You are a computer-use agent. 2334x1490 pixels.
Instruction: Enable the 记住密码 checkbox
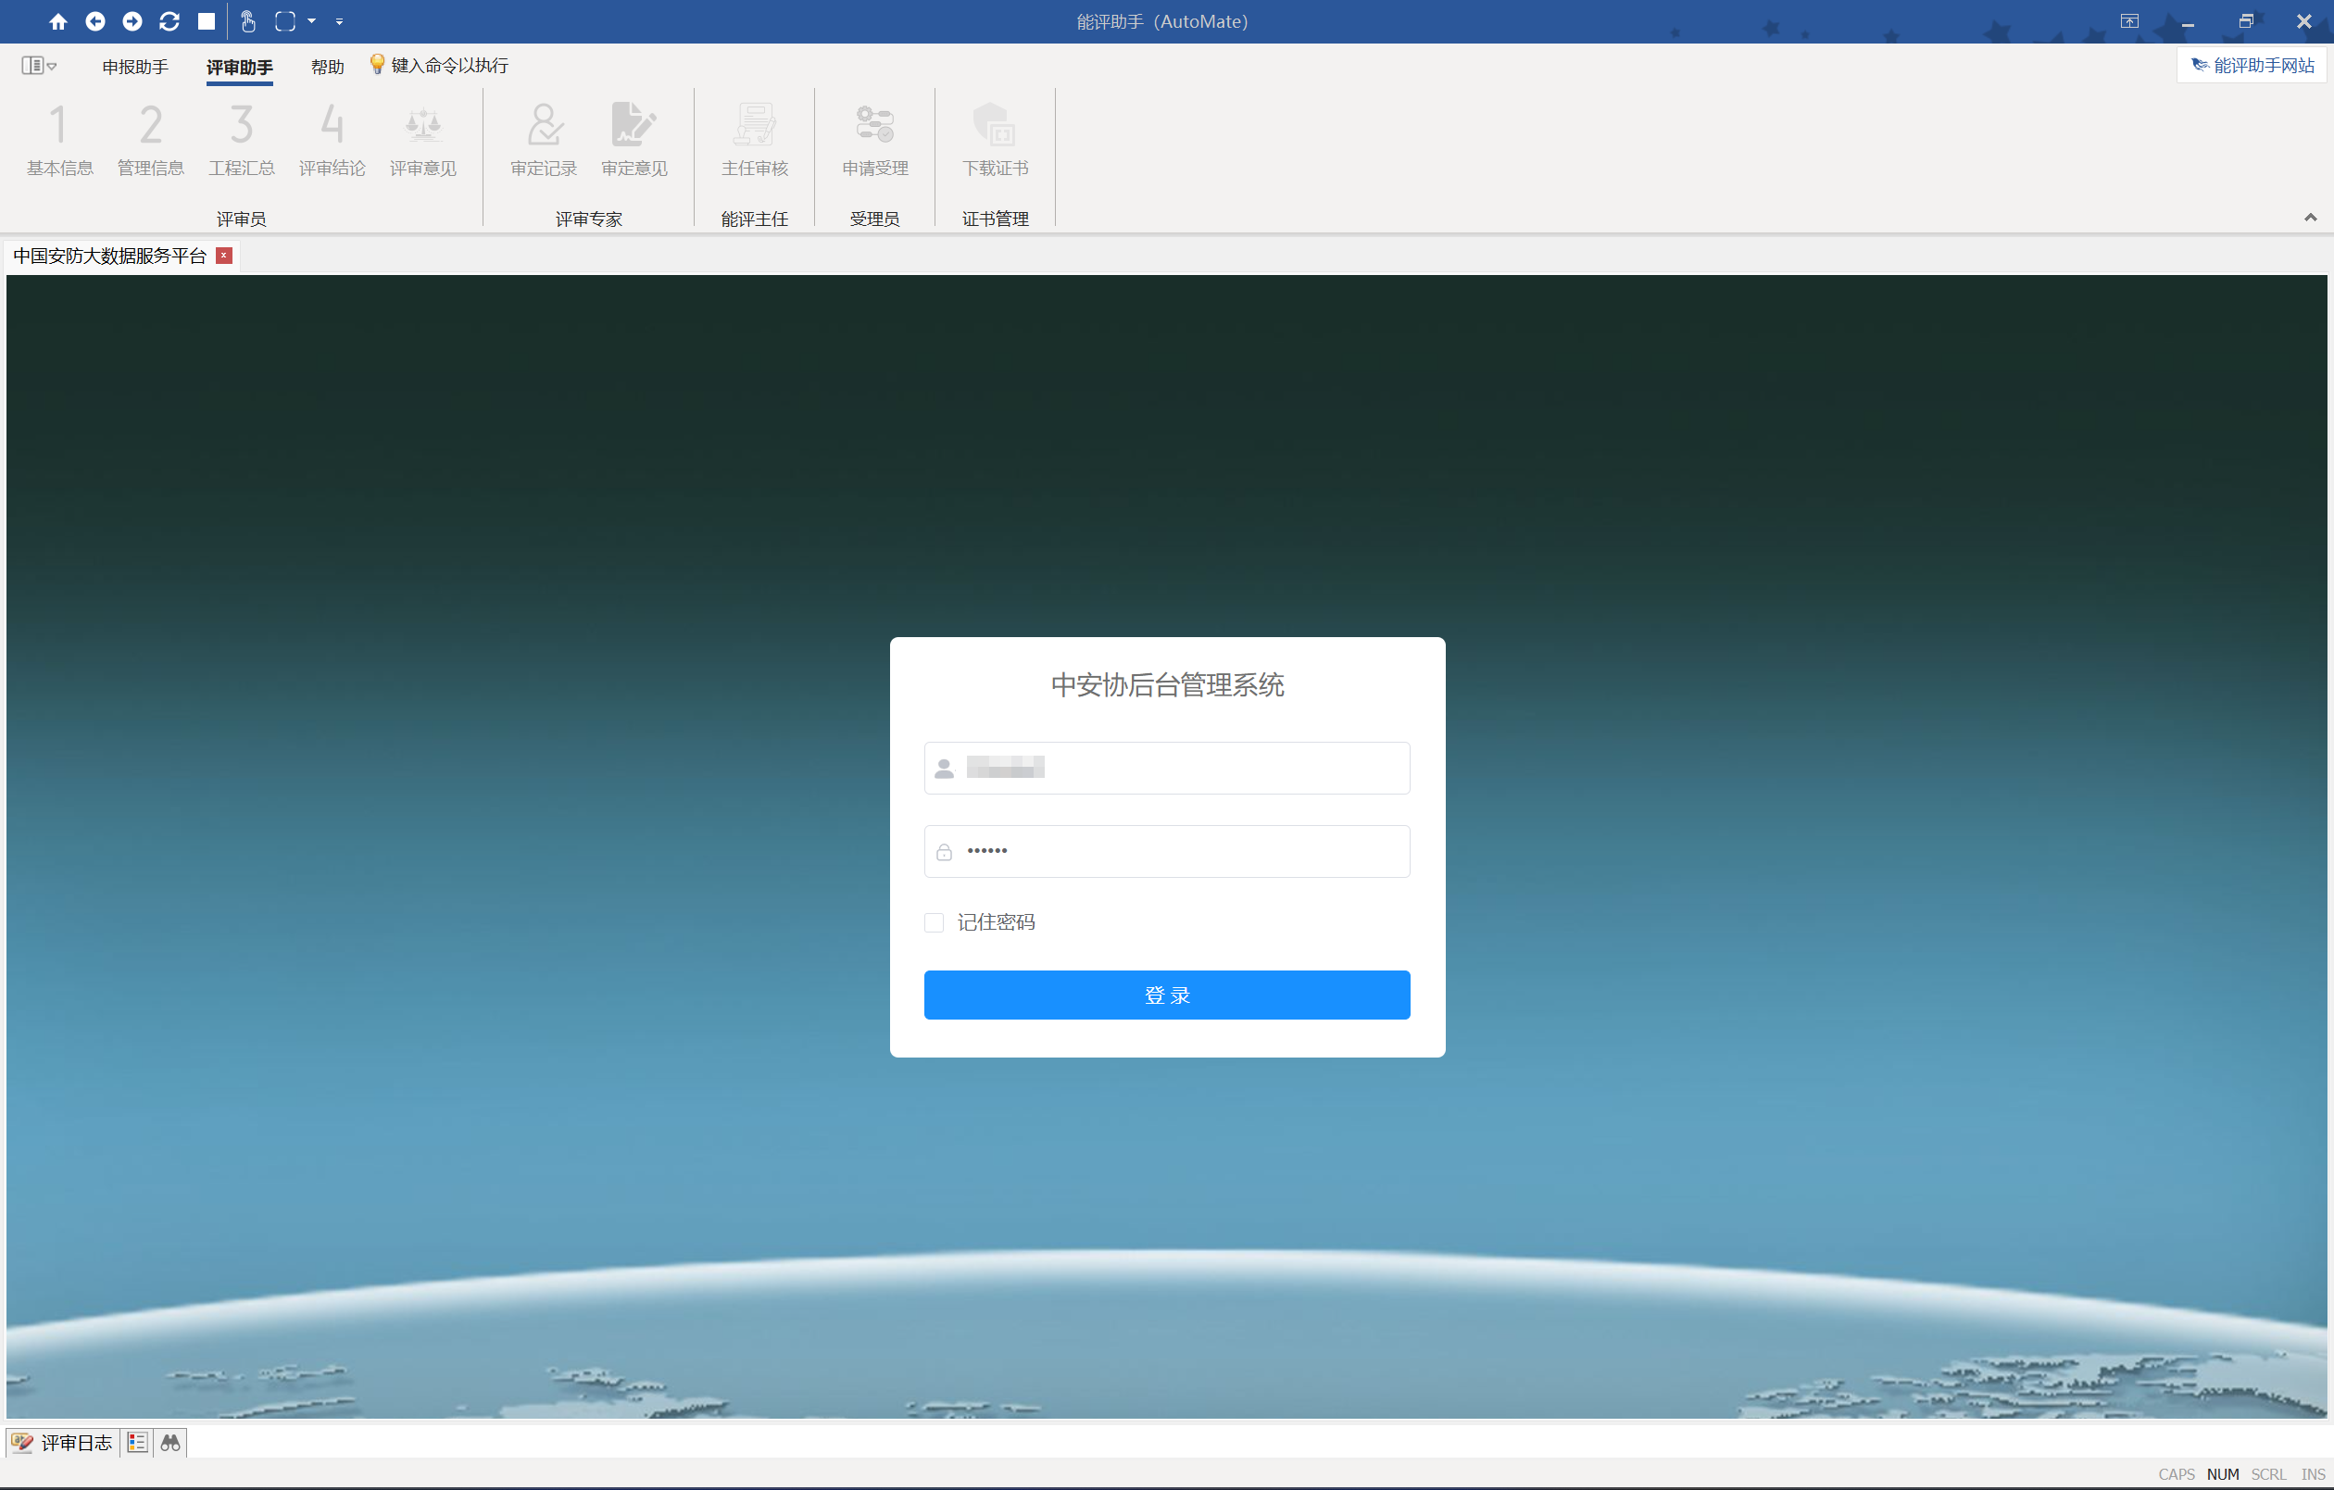click(934, 922)
